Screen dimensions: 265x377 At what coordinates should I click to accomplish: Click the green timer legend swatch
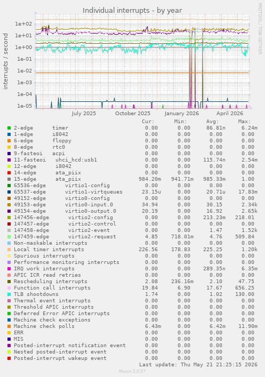click(9, 128)
